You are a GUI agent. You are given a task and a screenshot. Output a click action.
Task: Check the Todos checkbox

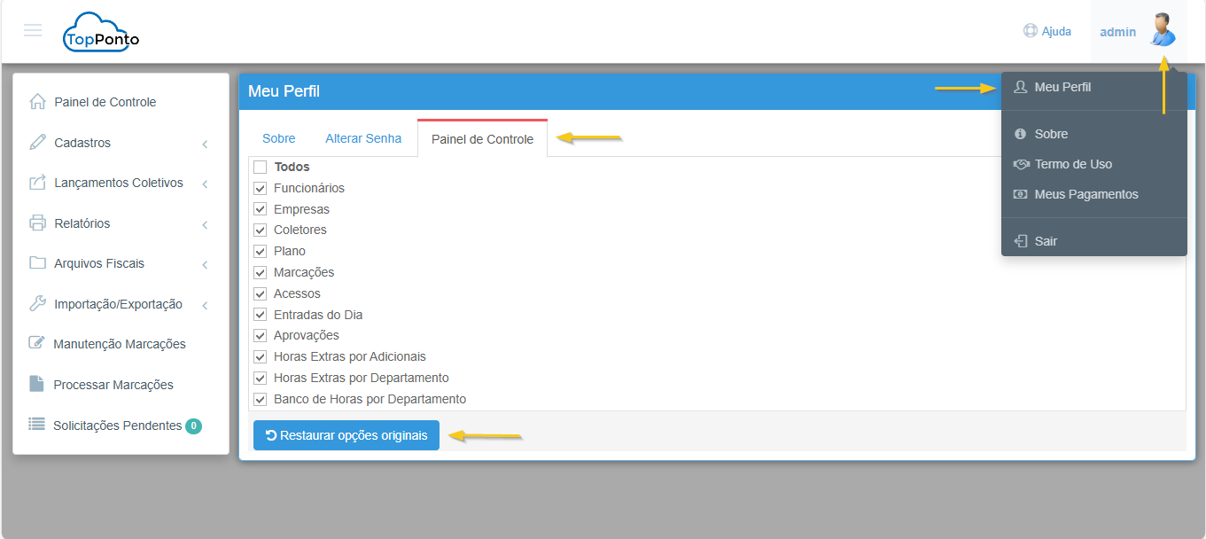pyautogui.click(x=261, y=168)
